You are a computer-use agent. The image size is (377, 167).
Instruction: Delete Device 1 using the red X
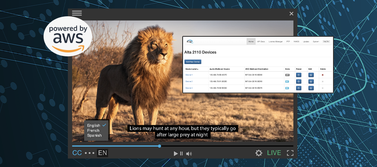tap(323, 75)
